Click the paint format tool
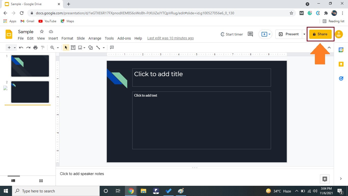This screenshot has height=196, width=348. 43,47
